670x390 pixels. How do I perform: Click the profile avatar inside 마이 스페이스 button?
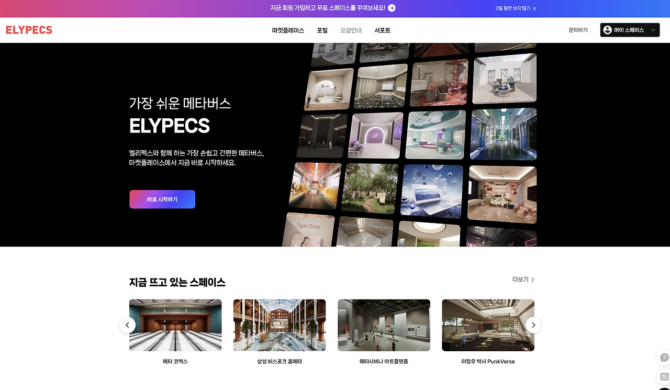pos(608,30)
